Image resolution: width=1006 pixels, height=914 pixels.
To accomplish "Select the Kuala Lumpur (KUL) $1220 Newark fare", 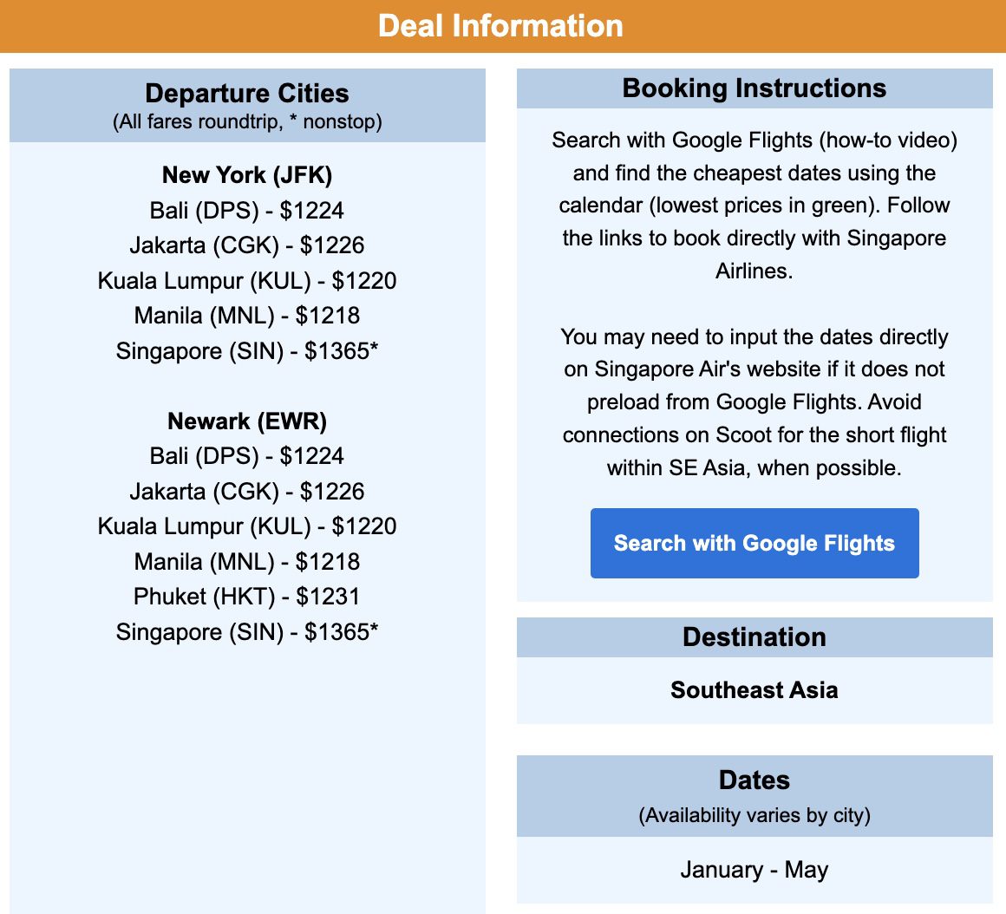I will point(246,526).
